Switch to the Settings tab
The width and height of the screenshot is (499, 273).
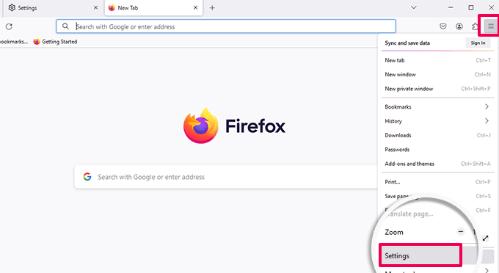(53, 7)
